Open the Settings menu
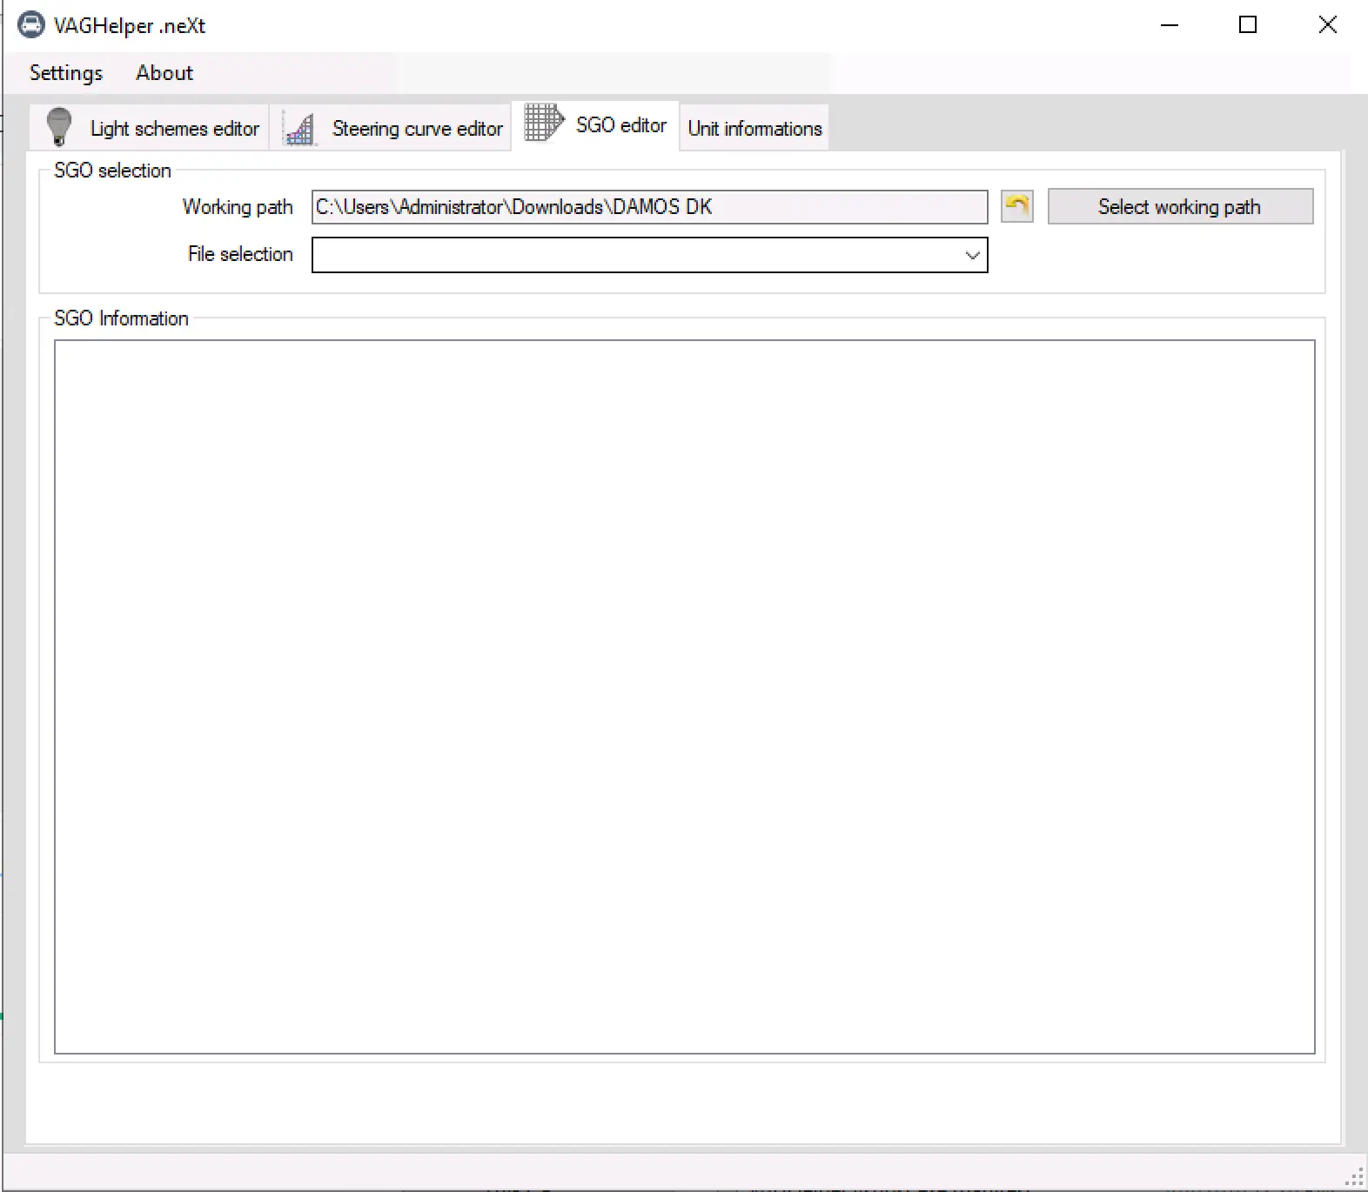 (66, 73)
